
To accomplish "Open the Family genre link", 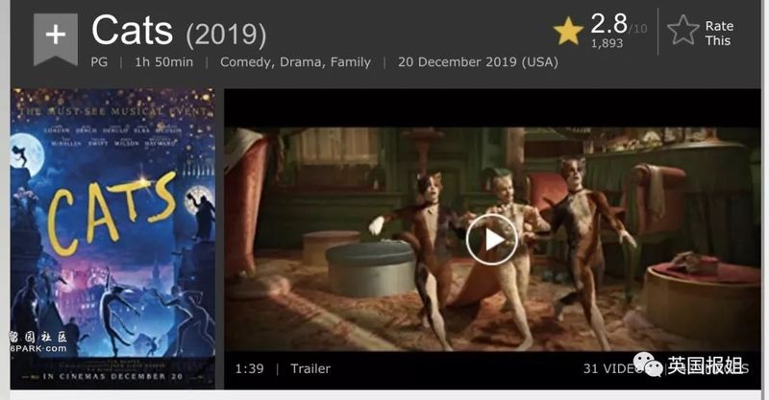I will (350, 62).
